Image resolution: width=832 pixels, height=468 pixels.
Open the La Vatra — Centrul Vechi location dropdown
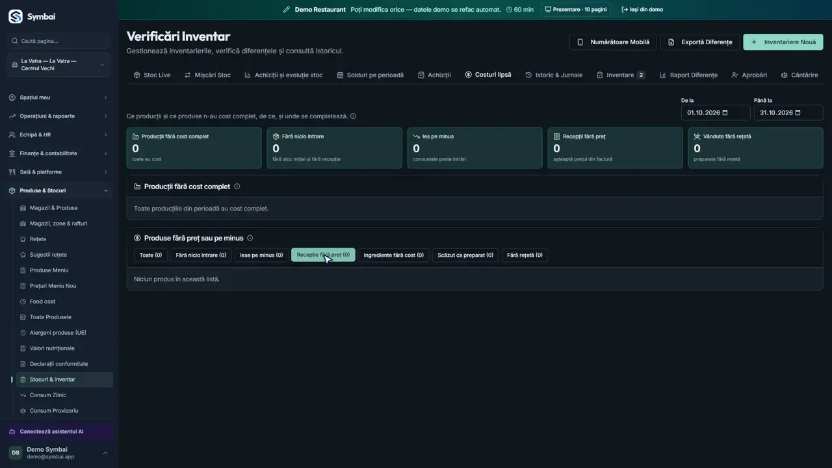[58, 65]
